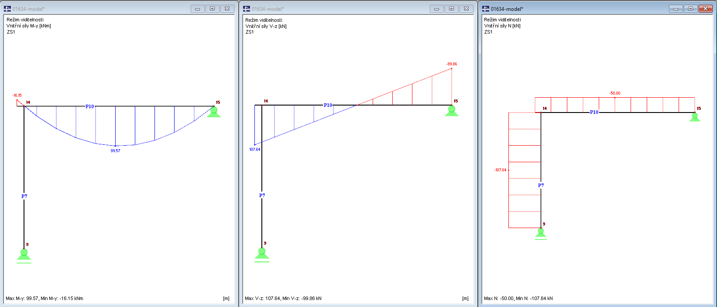Viewport: 717px width, 307px height.
Task: Select member label P10 in the N window
Action: 594,112
